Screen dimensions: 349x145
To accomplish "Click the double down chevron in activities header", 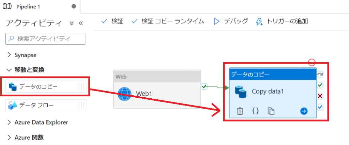I will [x=72, y=23].
